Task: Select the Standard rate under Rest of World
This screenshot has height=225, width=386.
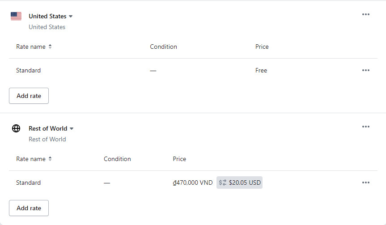Action: tap(28, 183)
